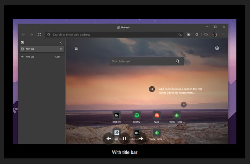Open the Settings and more ellipsis menu
The height and width of the screenshot is (164, 250).
coord(223,35)
